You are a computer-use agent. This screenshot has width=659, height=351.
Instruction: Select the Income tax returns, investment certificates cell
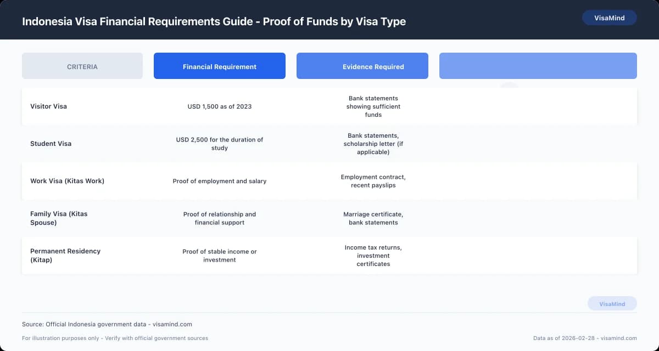tap(373, 256)
